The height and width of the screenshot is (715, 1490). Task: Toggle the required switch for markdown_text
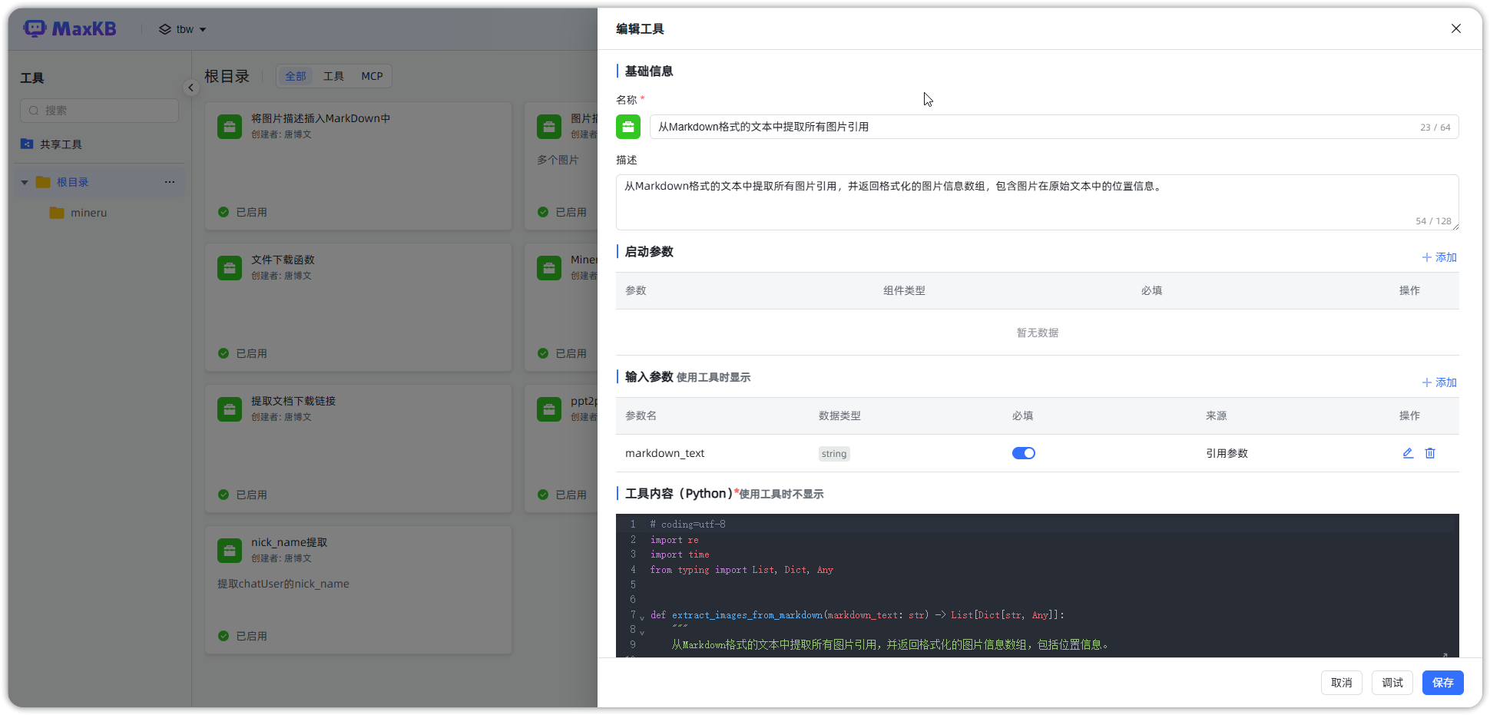(x=1023, y=453)
